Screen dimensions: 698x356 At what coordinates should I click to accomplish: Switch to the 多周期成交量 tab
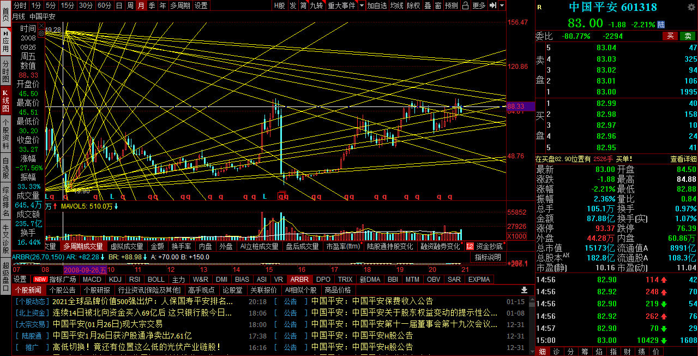pos(83,246)
